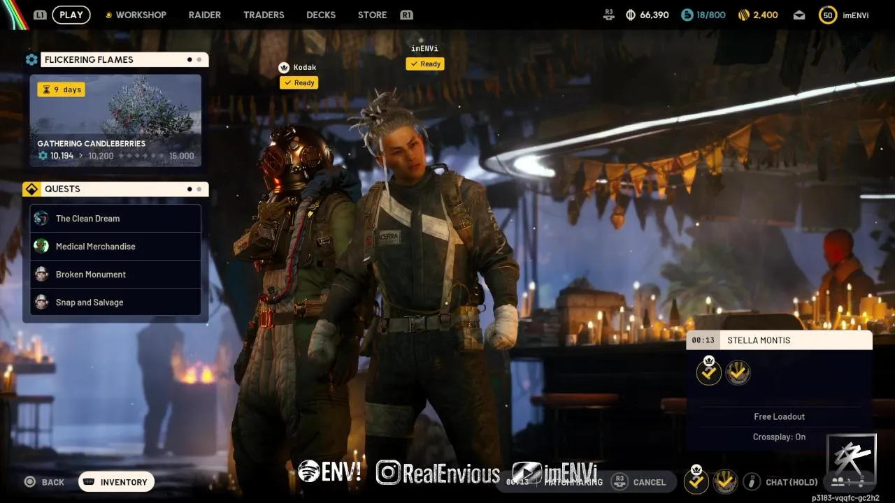The height and width of the screenshot is (503, 895).
Task: Open the PLAY tab
Action: (x=71, y=15)
